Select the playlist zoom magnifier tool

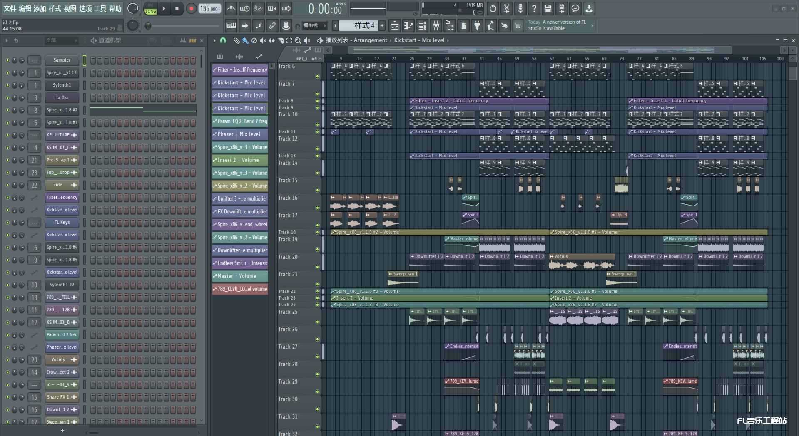point(298,40)
